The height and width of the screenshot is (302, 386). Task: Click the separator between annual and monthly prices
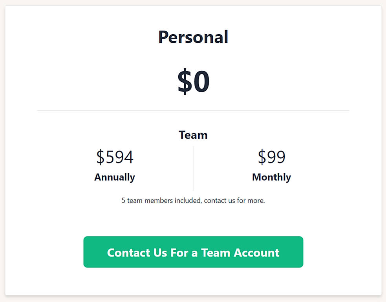[193, 168]
